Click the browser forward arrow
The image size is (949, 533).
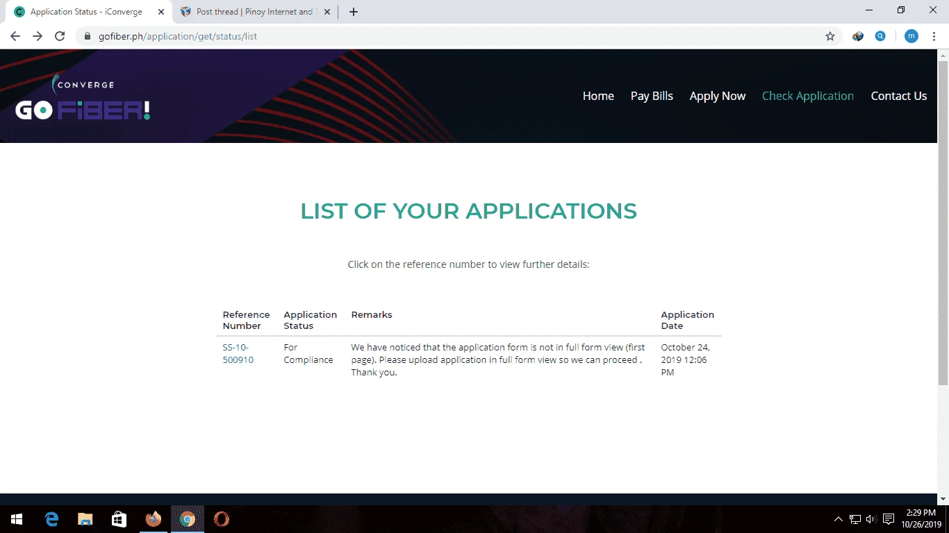38,36
